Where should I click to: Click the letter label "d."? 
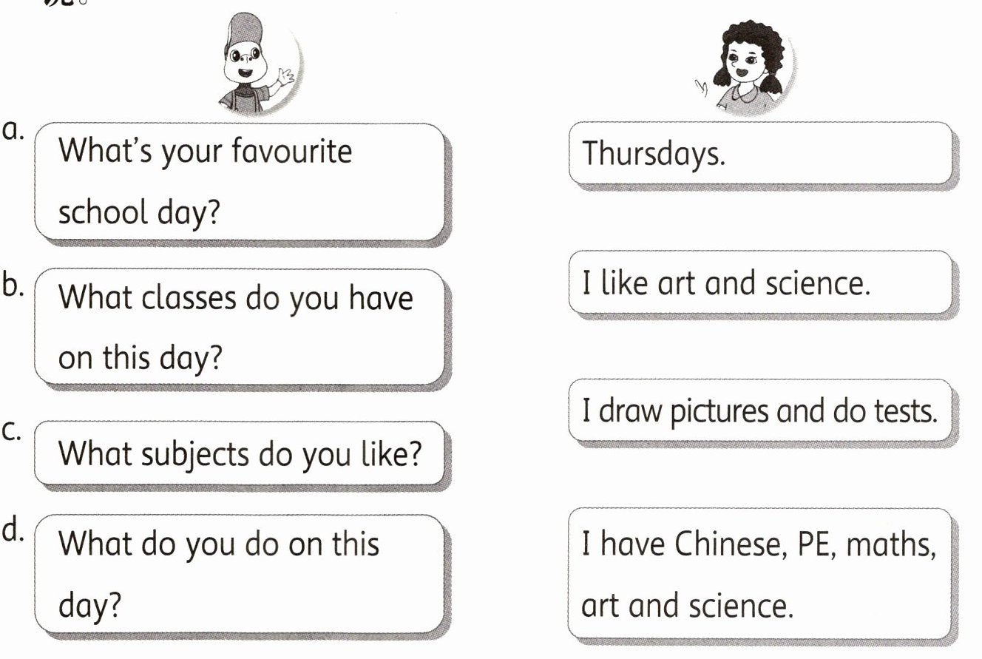(14, 532)
